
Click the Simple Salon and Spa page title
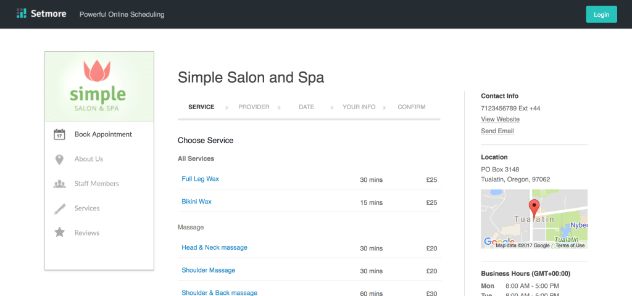251,77
